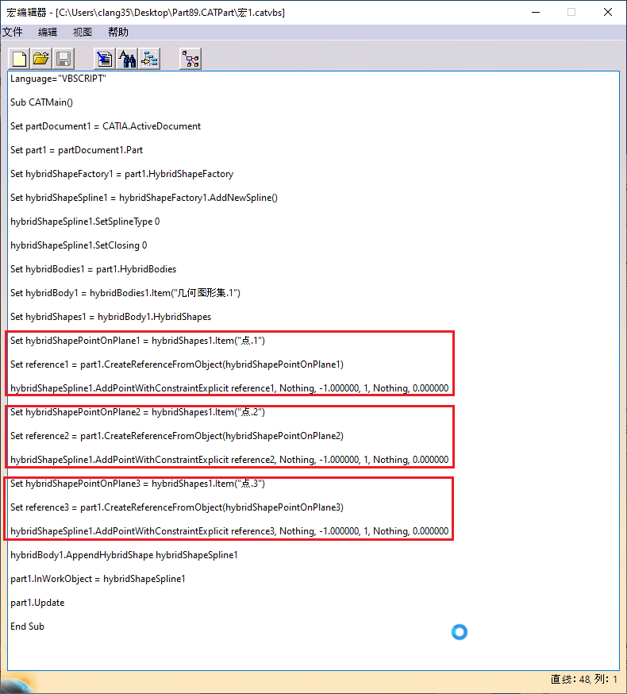The image size is (627, 694).
Task: Click the Set part1 = partDocument1.Part line
Action: [76, 150]
